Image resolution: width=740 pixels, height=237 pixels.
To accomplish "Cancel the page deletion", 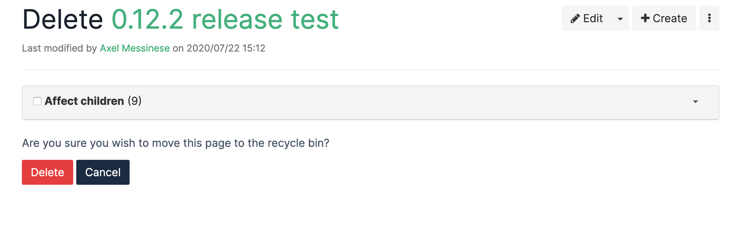I will coord(103,172).
